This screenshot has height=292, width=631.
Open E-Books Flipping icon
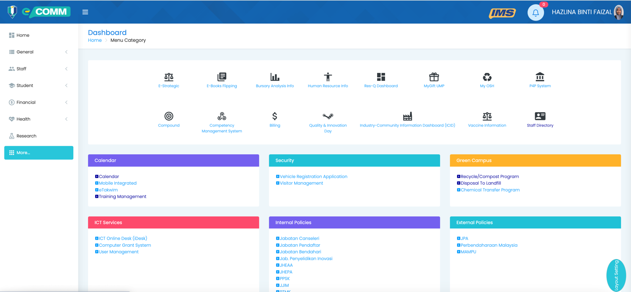222,77
